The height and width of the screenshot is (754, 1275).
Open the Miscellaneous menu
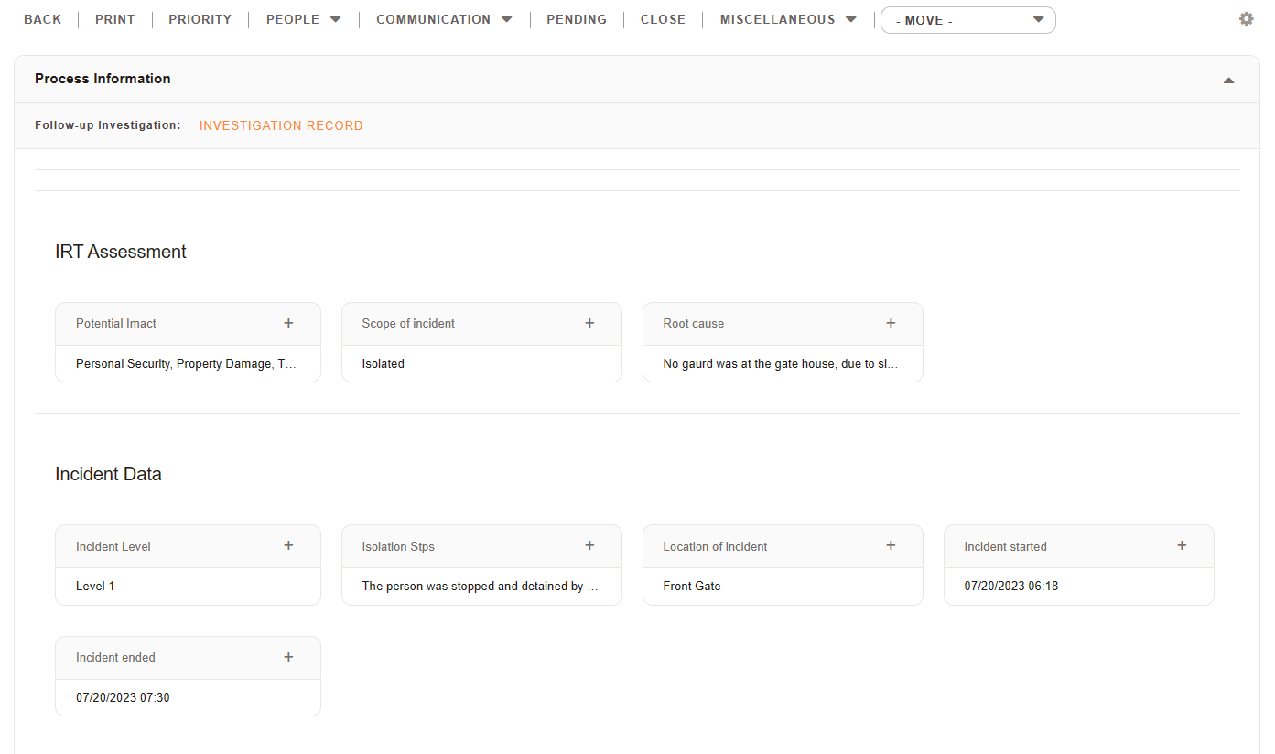788,19
